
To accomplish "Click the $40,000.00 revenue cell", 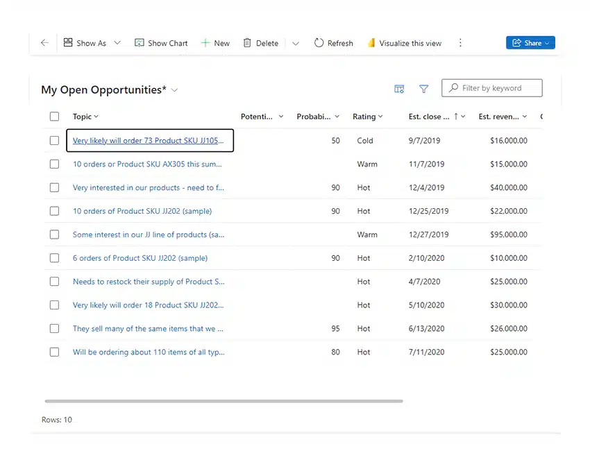I will click(x=509, y=187).
